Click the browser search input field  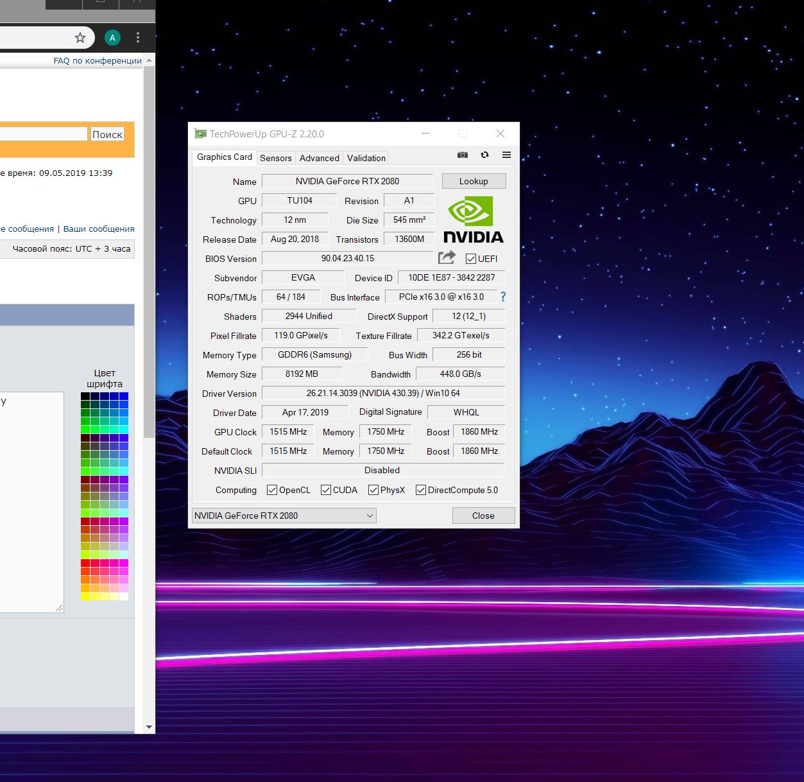[x=43, y=134]
